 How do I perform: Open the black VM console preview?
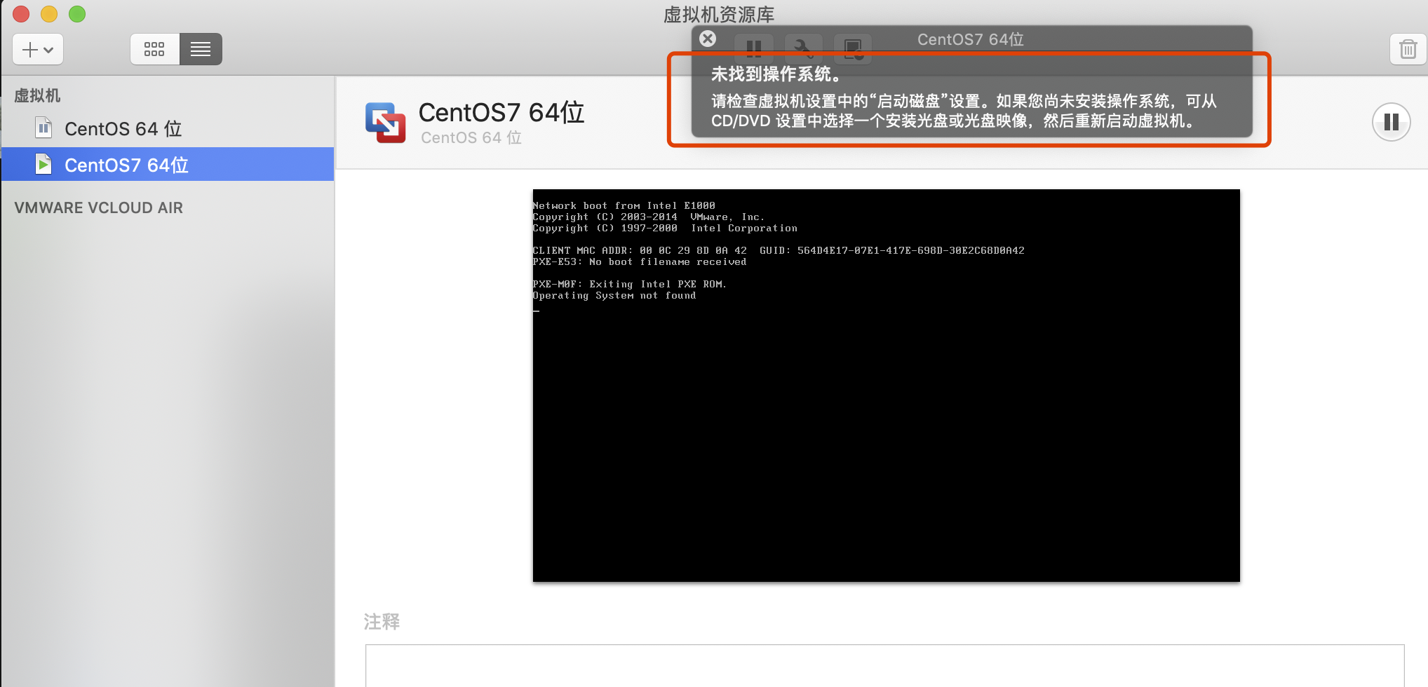coord(886,386)
